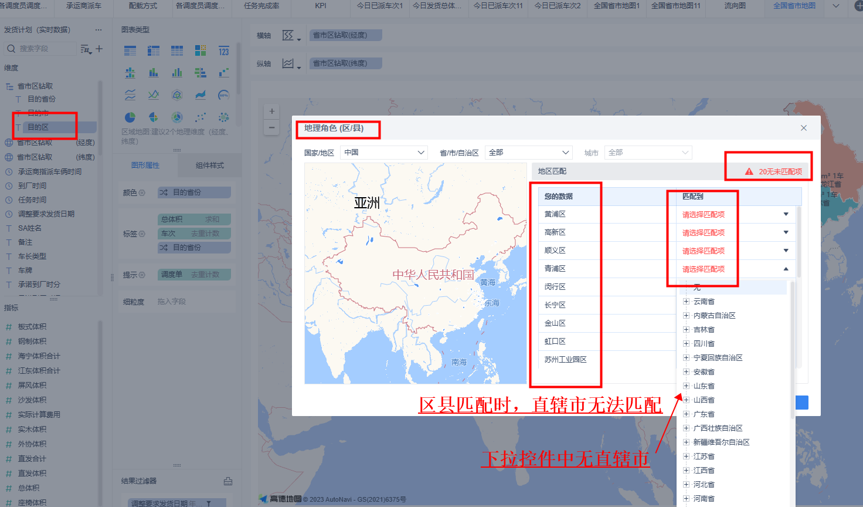The height and width of the screenshot is (507, 863).
Task: Open the match dropdown for 顺义区
Action: coord(786,251)
